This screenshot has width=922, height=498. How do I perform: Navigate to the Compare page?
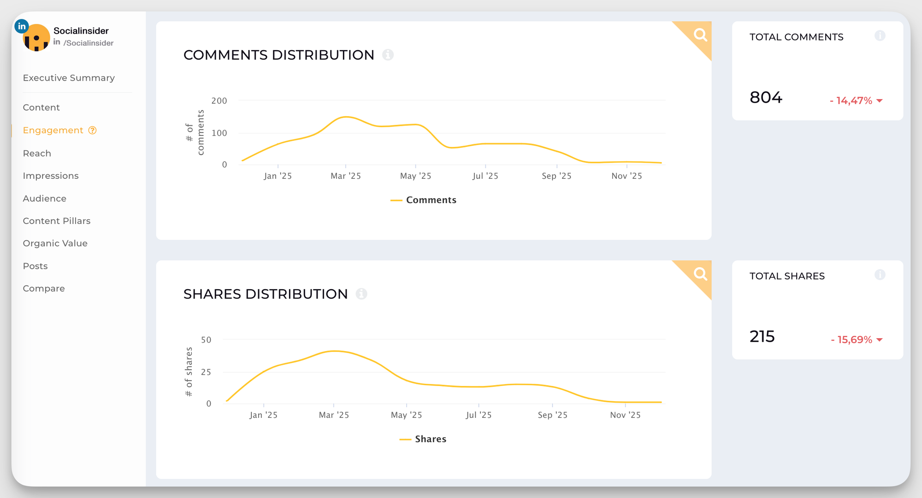click(44, 288)
